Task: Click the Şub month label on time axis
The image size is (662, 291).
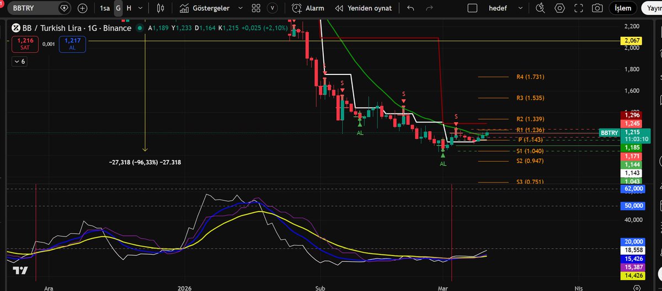Action: tap(321, 287)
